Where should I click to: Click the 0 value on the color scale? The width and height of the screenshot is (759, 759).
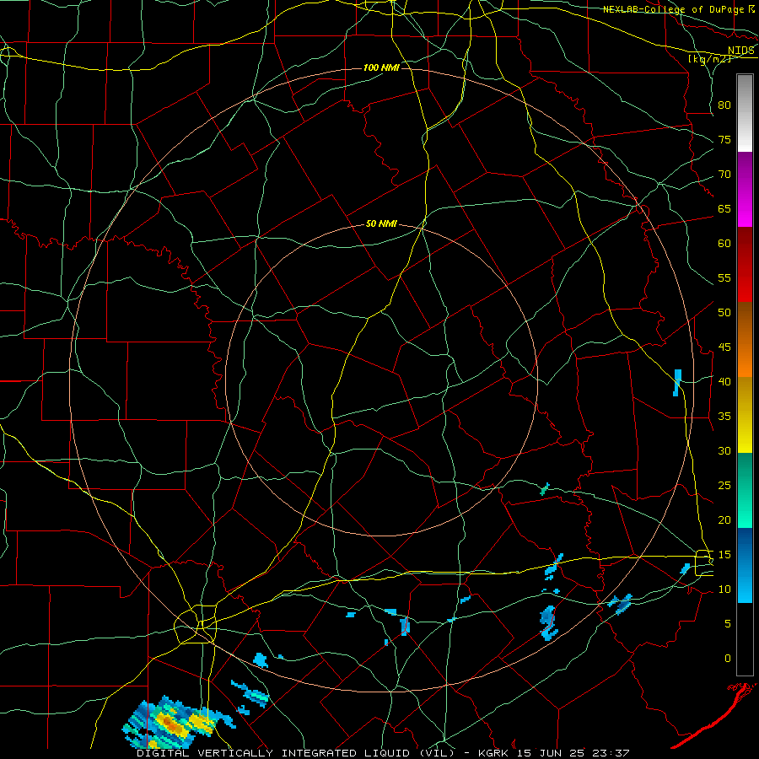click(x=728, y=659)
